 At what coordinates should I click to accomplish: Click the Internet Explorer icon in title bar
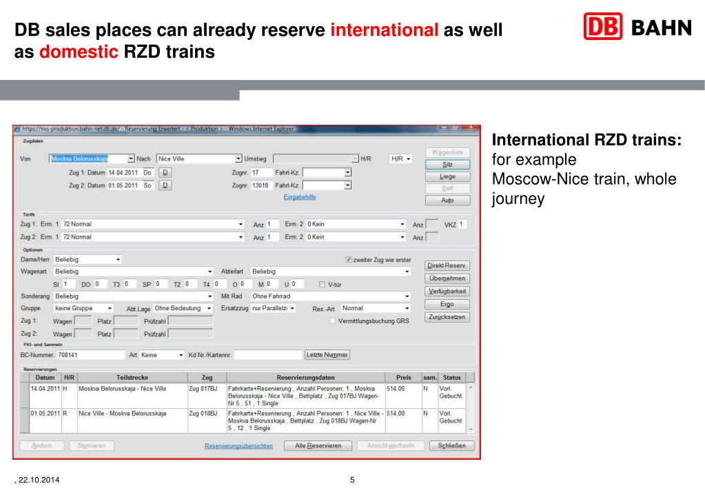tap(17, 129)
